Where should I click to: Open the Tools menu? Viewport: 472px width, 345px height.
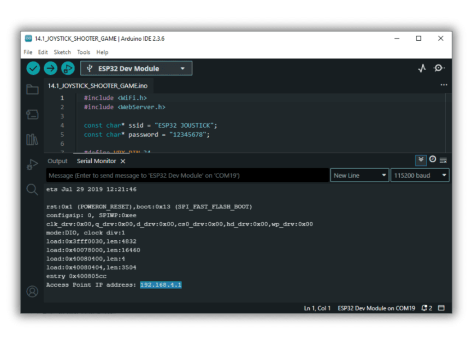coord(83,52)
